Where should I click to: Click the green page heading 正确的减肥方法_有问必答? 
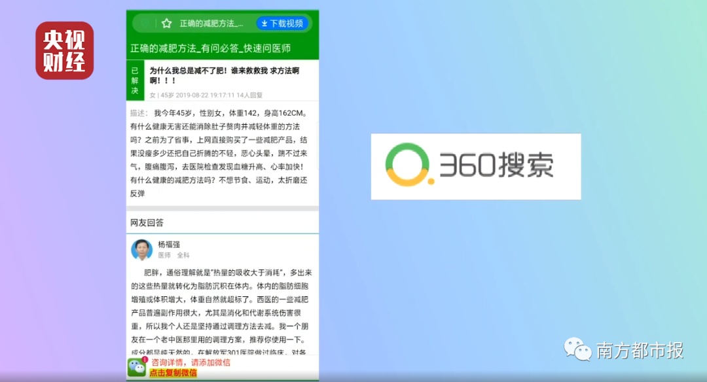click(210, 48)
